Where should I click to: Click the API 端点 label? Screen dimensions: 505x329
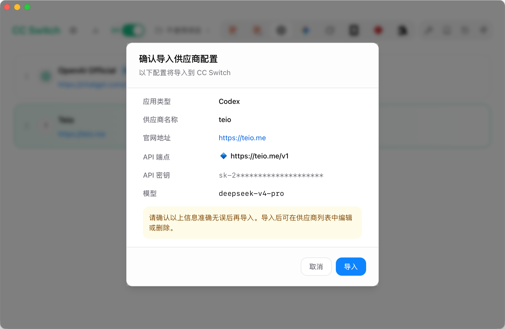point(156,157)
